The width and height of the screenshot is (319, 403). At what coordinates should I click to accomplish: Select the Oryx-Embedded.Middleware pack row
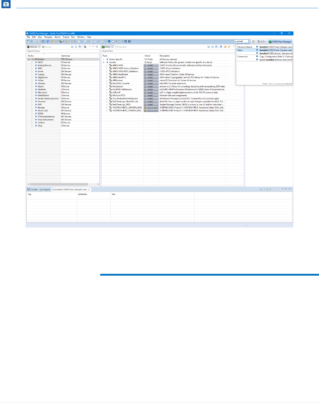173,99
